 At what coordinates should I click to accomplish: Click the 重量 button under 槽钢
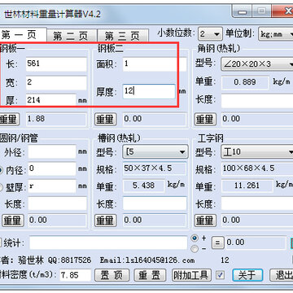[106, 221]
